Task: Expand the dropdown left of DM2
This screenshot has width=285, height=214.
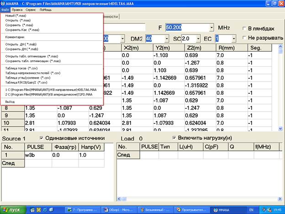Action: click(122, 39)
